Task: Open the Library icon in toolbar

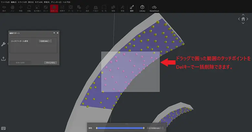Action: [x=142, y=8]
